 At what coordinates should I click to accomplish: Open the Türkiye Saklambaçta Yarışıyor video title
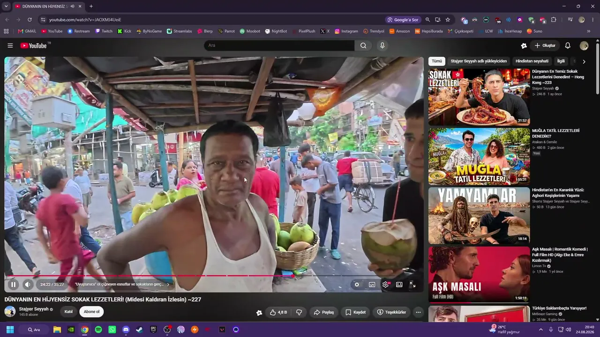click(x=559, y=308)
